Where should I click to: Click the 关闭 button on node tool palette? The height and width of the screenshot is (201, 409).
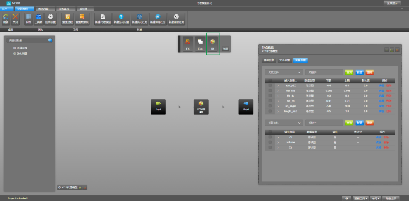click(225, 49)
